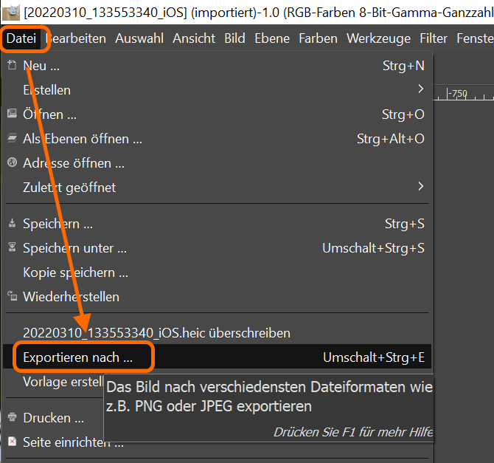
Task: Open the Ebene menu
Action: (x=274, y=38)
